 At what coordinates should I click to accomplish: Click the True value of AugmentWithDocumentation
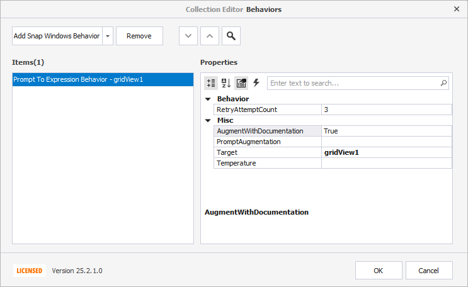[387, 131]
